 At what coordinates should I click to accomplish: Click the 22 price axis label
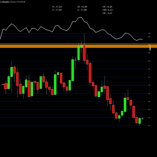[149, 110]
